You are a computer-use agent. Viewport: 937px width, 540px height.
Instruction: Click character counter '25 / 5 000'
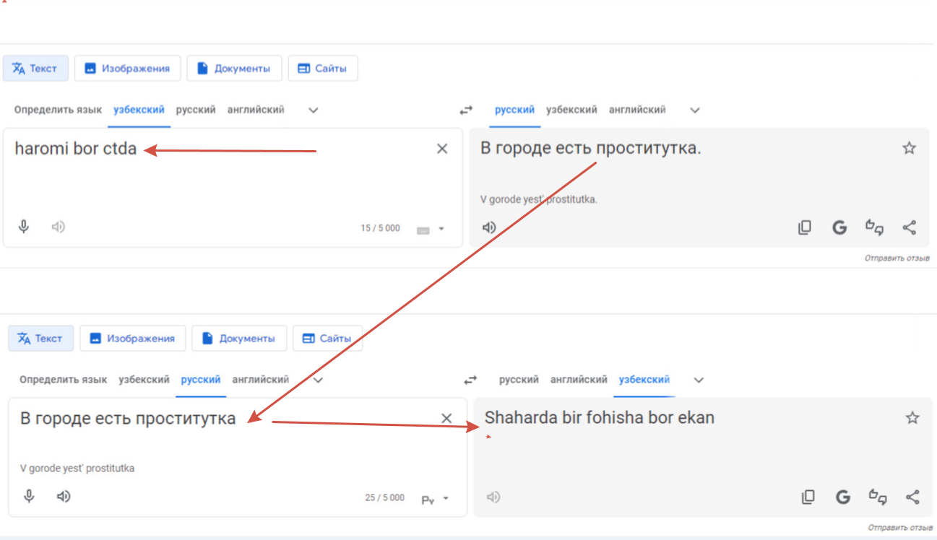pyautogui.click(x=384, y=498)
